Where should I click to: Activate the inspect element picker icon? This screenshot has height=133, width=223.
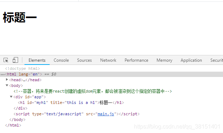tap(6, 60)
